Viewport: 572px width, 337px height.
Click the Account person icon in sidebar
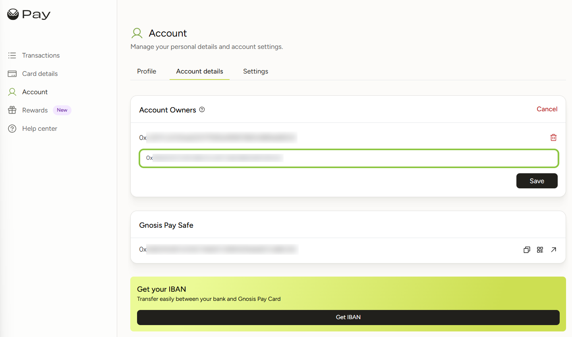[12, 92]
